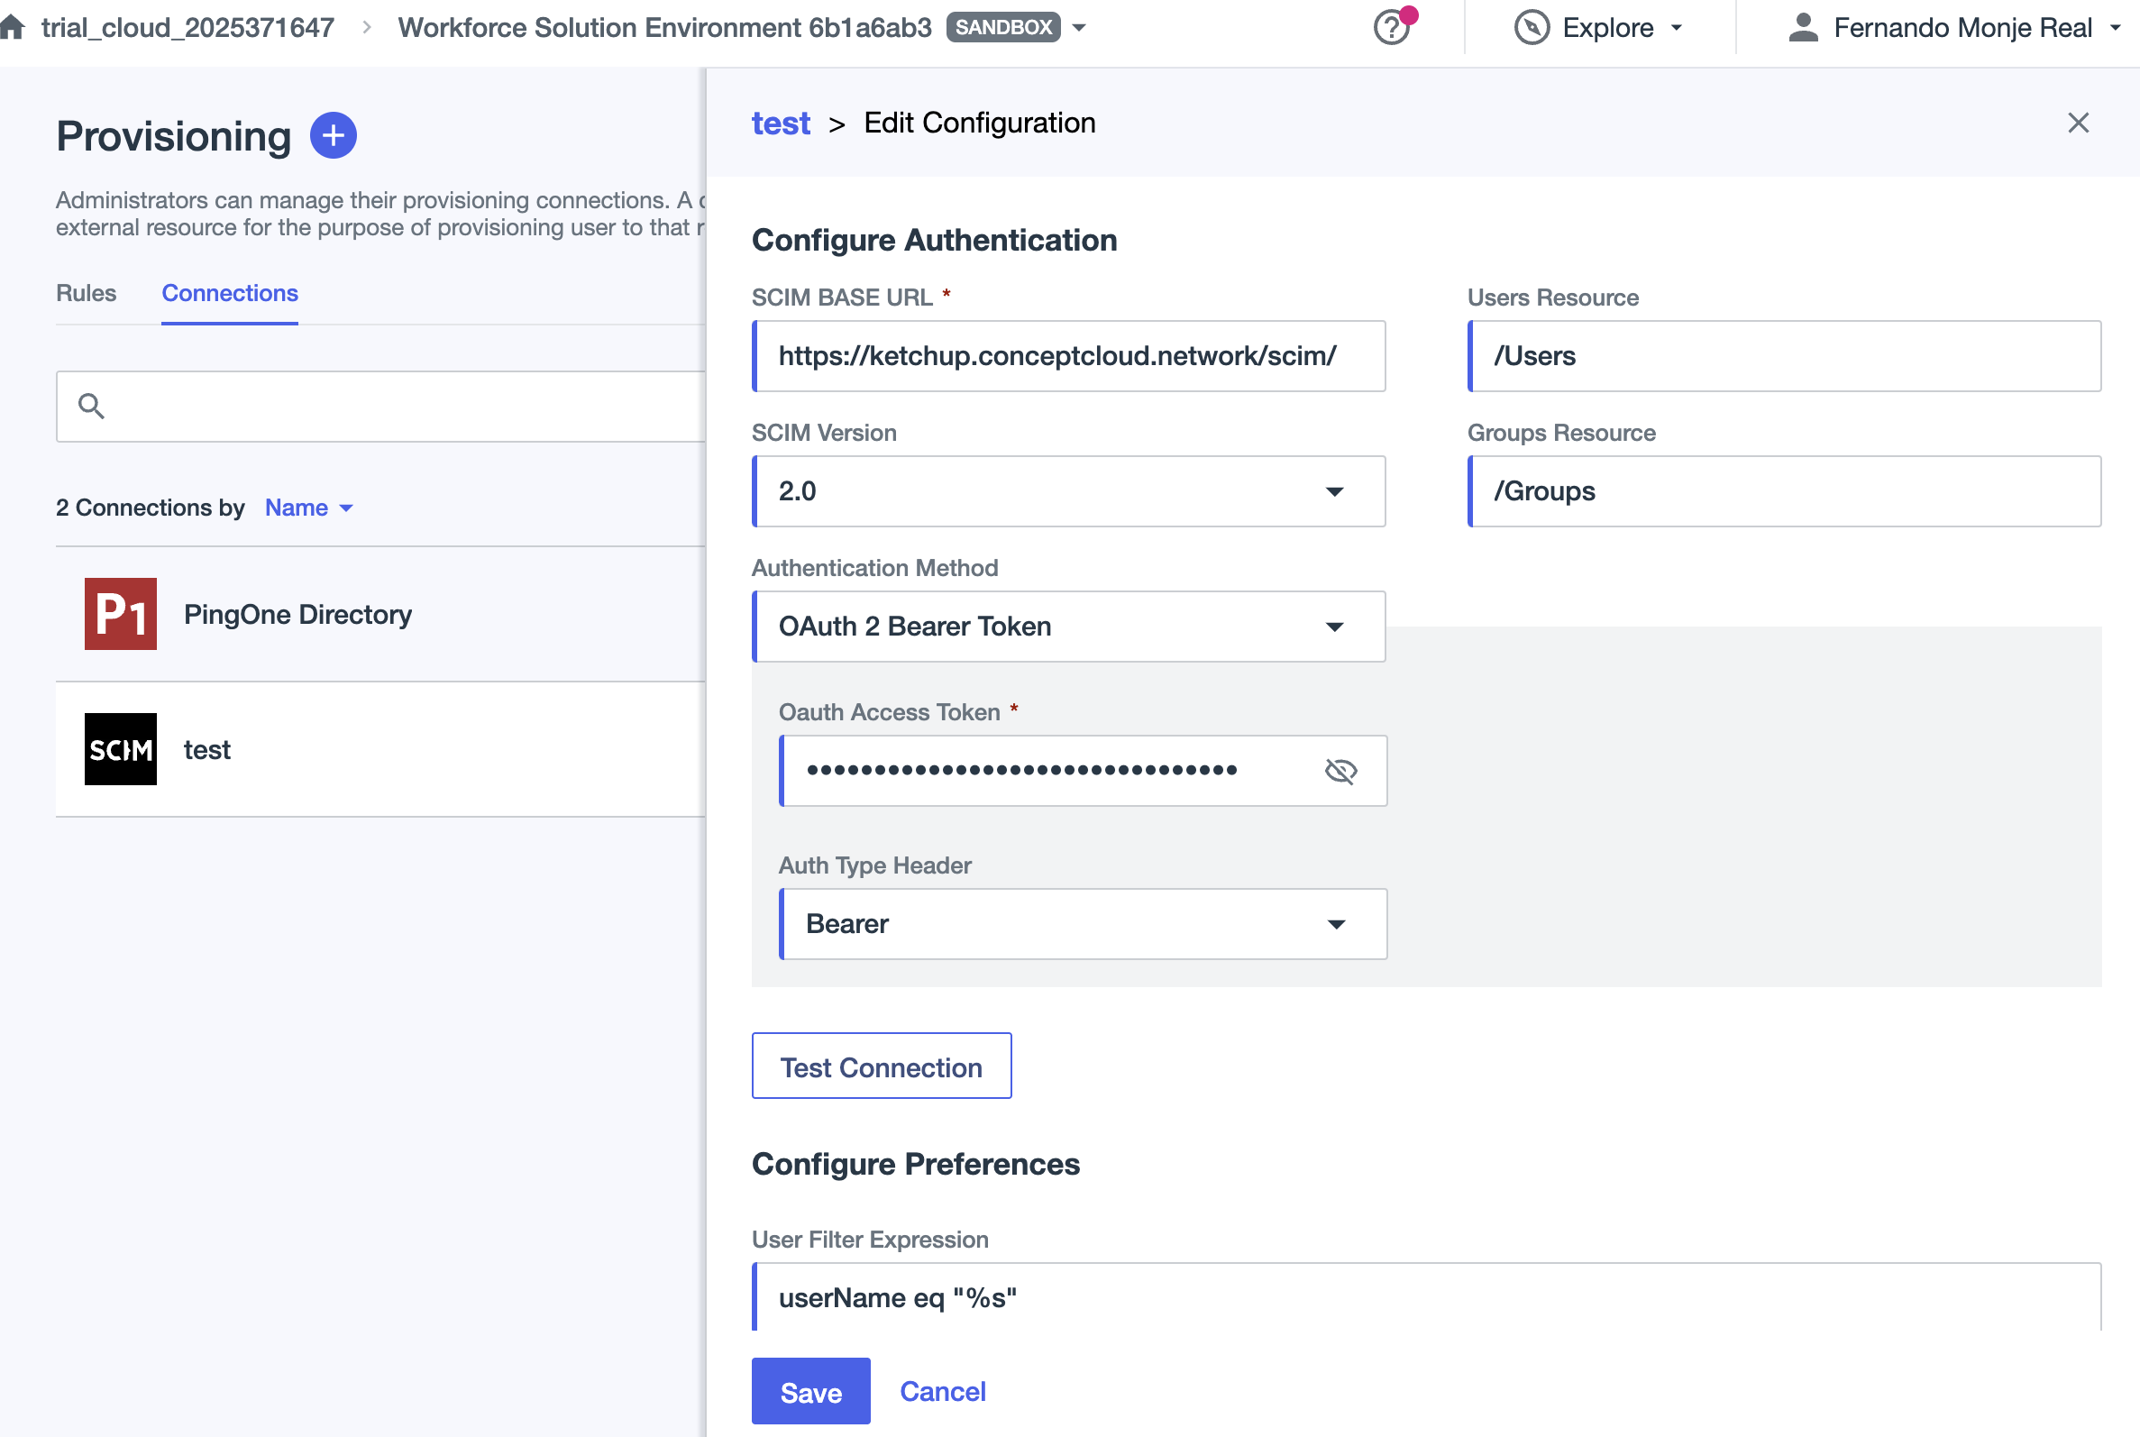The width and height of the screenshot is (2140, 1437).
Task: Select the SCIM test connection logo
Action: [120, 750]
